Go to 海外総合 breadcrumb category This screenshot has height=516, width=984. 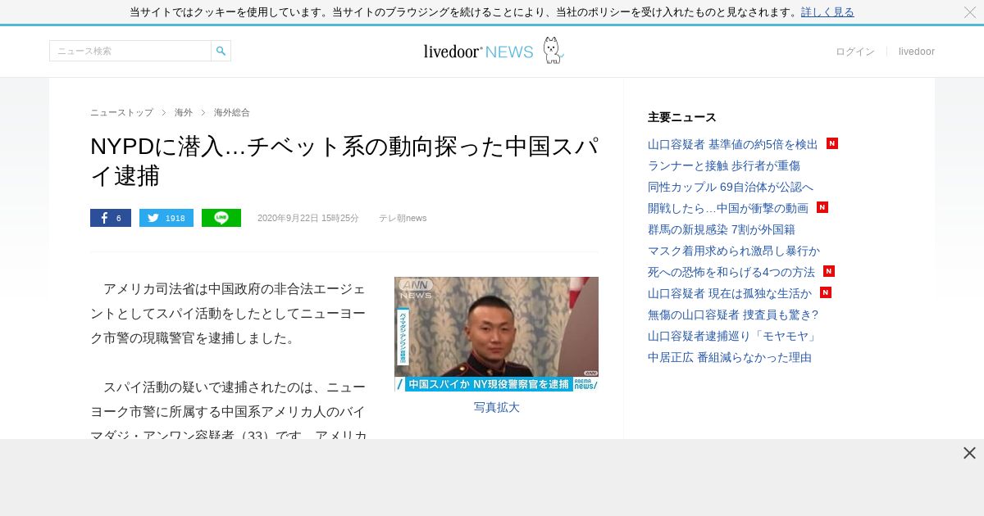[232, 112]
